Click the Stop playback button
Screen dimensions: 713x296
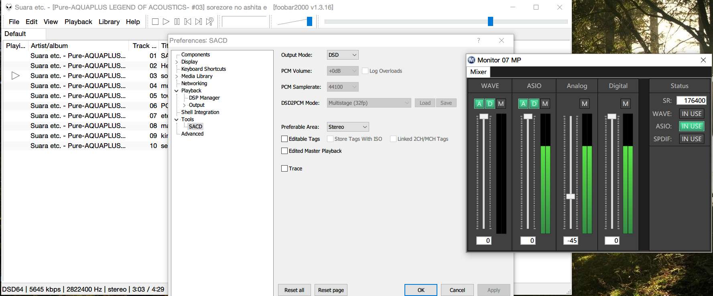point(155,22)
